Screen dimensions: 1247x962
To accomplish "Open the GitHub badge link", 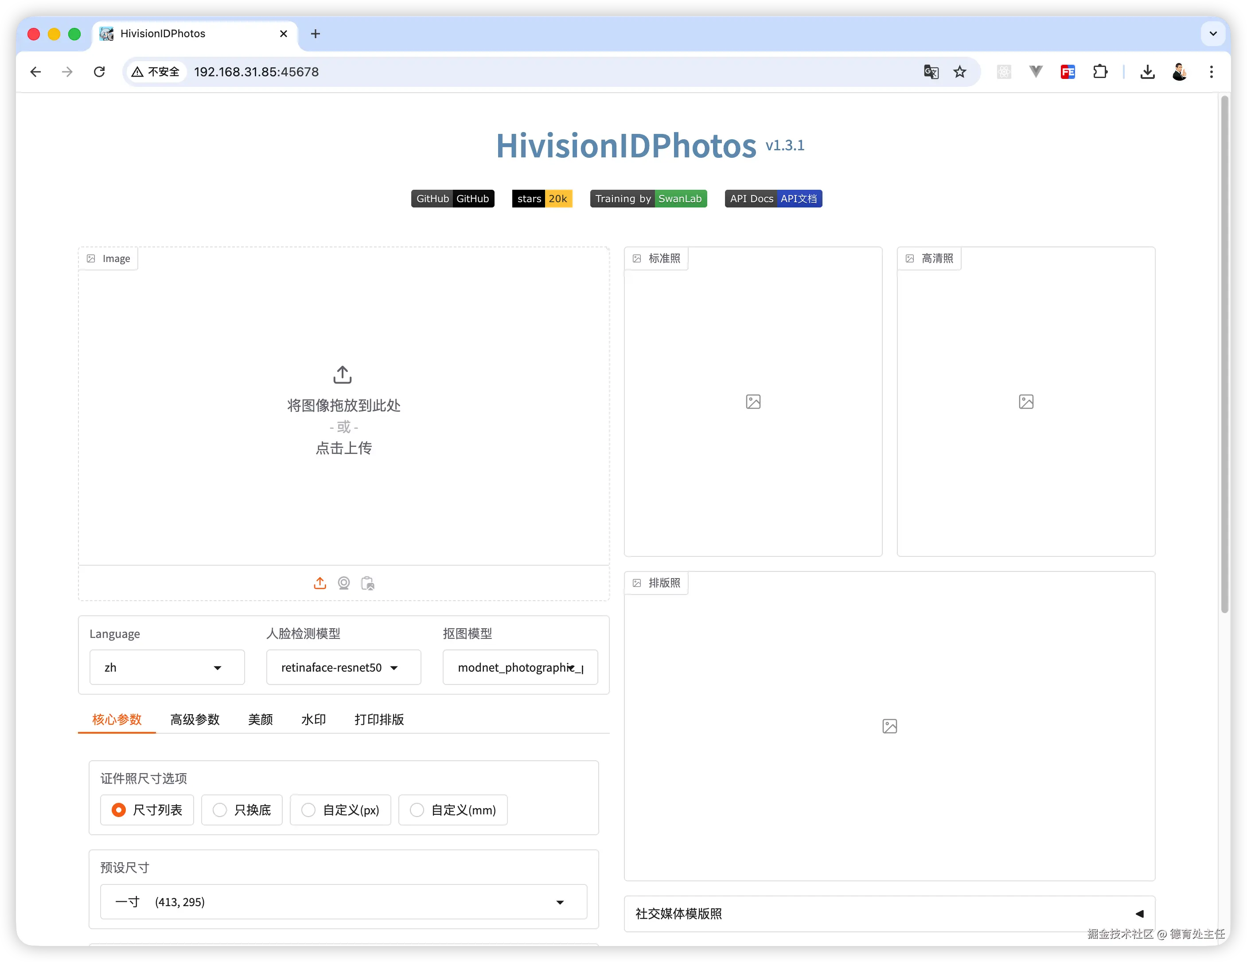I will (453, 198).
